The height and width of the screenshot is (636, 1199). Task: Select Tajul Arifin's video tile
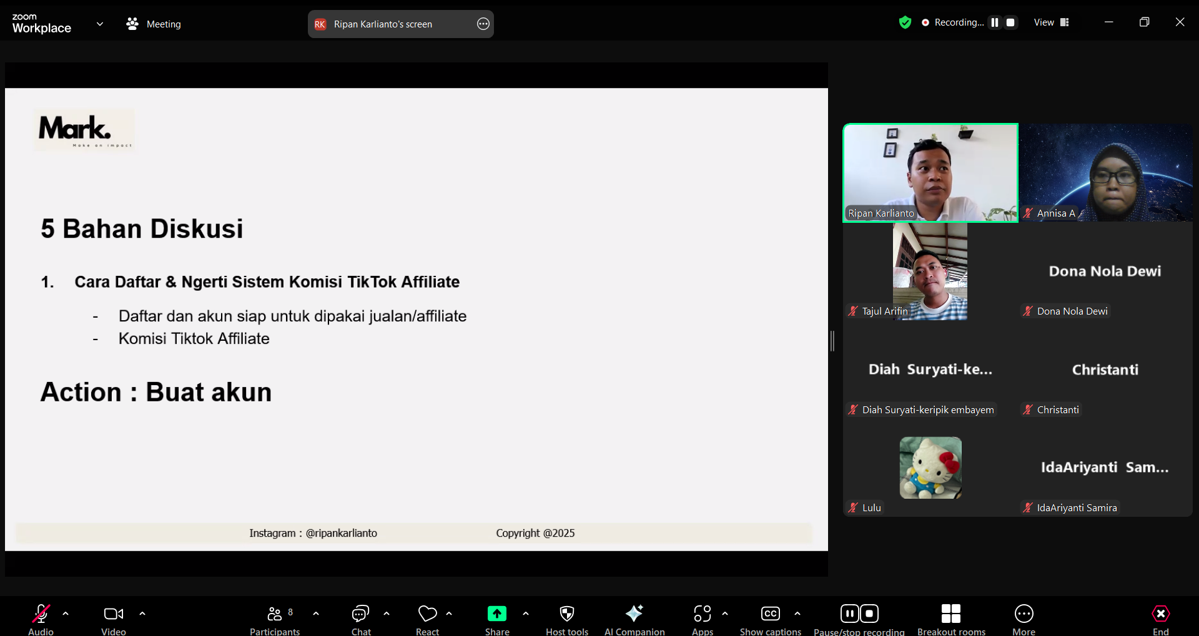[930, 271]
